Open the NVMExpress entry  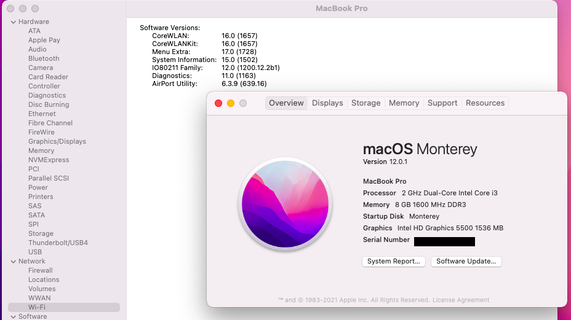[49, 160]
